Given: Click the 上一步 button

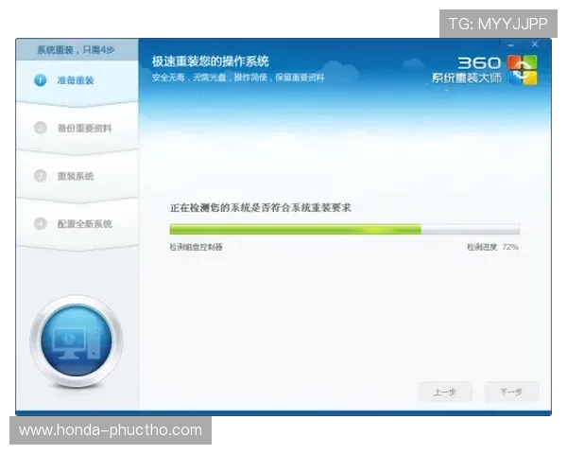Looking at the screenshot, I should coord(445,393).
